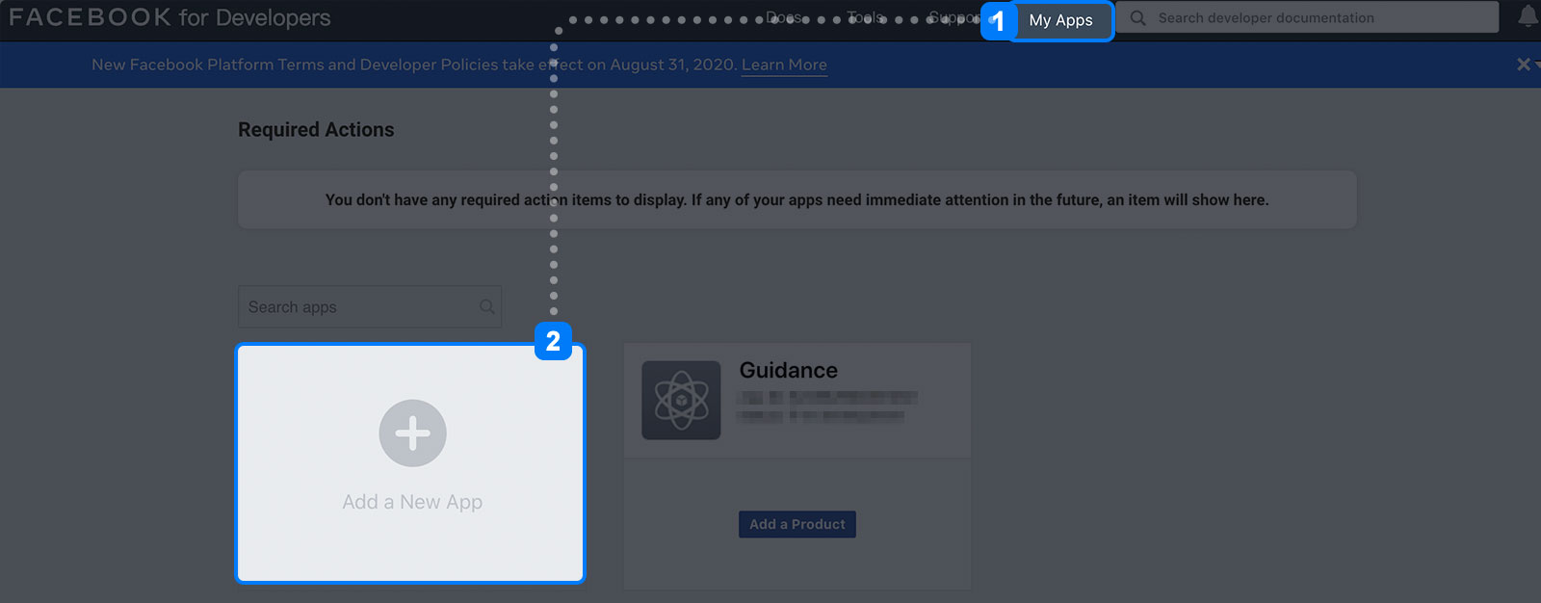1541x603 pixels.
Task: Click the no required action items message
Action: (797, 199)
